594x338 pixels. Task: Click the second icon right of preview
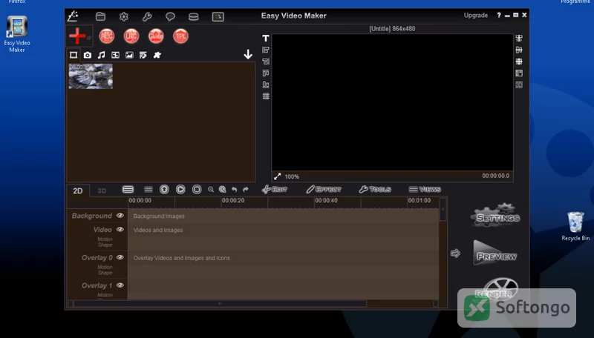519,50
